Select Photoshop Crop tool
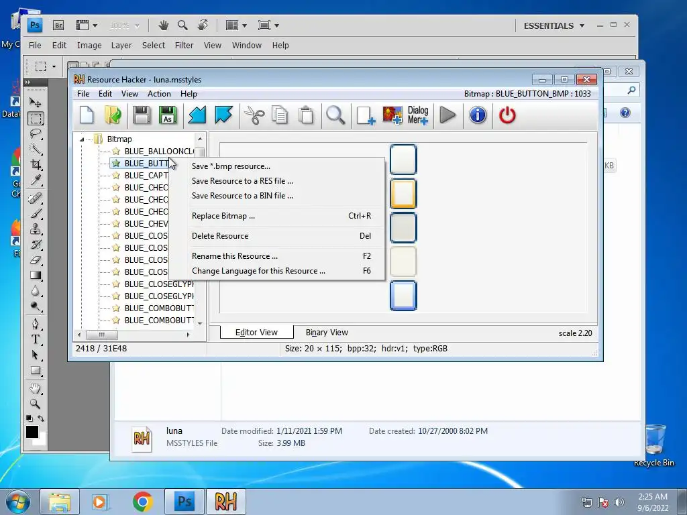The image size is (687, 515). point(36,165)
